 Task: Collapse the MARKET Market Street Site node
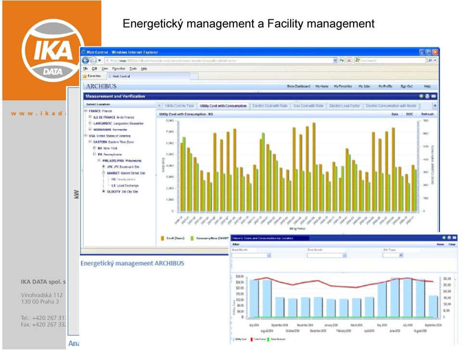click(103, 173)
